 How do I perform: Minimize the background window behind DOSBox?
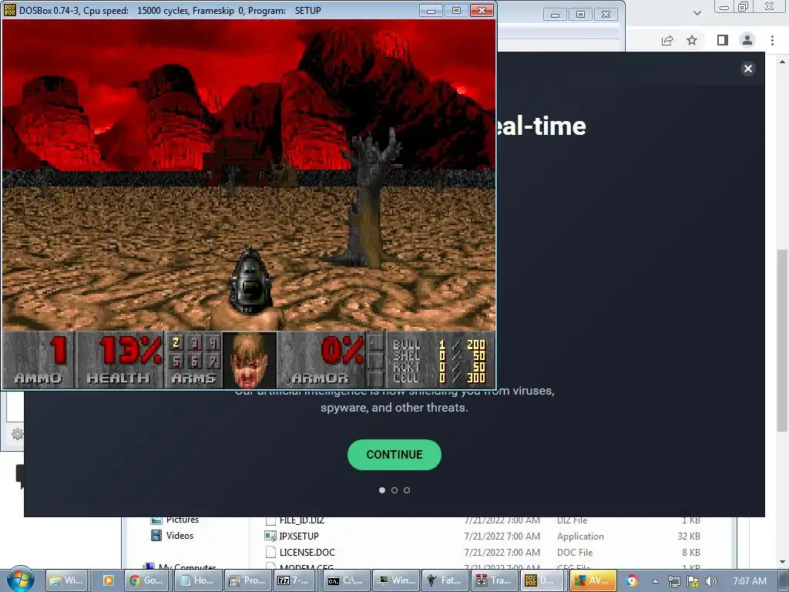(x=555, y=15)
